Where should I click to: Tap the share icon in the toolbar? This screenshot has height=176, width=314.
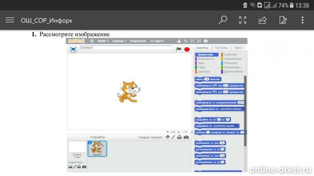262,20
